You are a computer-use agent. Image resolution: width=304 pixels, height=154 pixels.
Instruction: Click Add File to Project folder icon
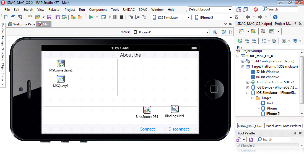pyautogui.click(x=73, y=17)
